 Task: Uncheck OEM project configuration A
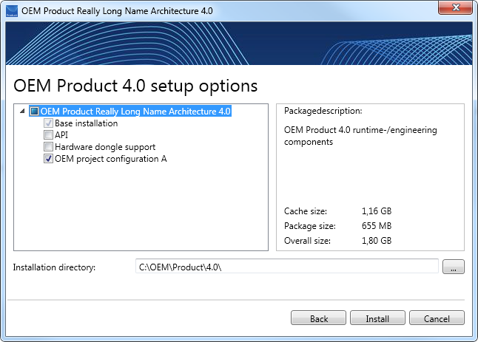(48, 159)
